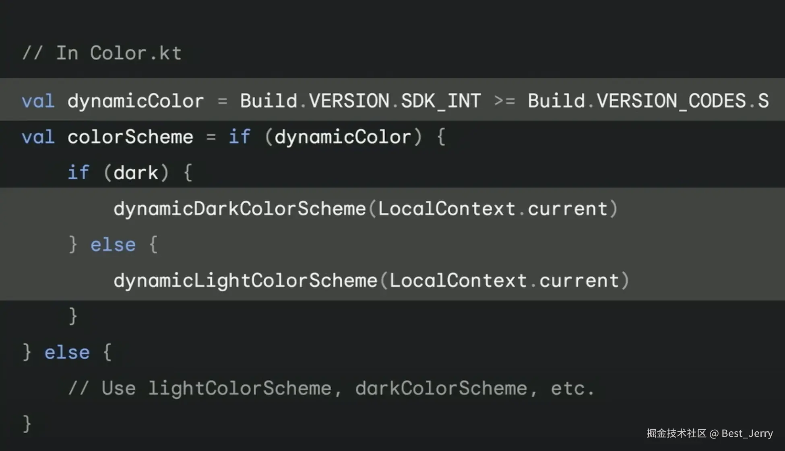Click '(dynamicColor)' in the if condition
Screen dimensions: 785x451
(x=343, y=137)
